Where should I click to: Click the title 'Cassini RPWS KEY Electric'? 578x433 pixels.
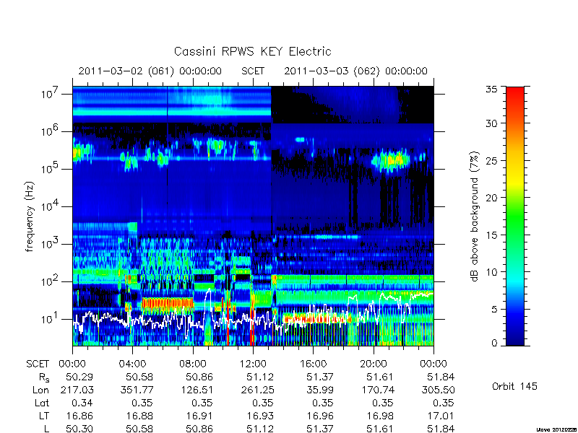pos(252,51)
